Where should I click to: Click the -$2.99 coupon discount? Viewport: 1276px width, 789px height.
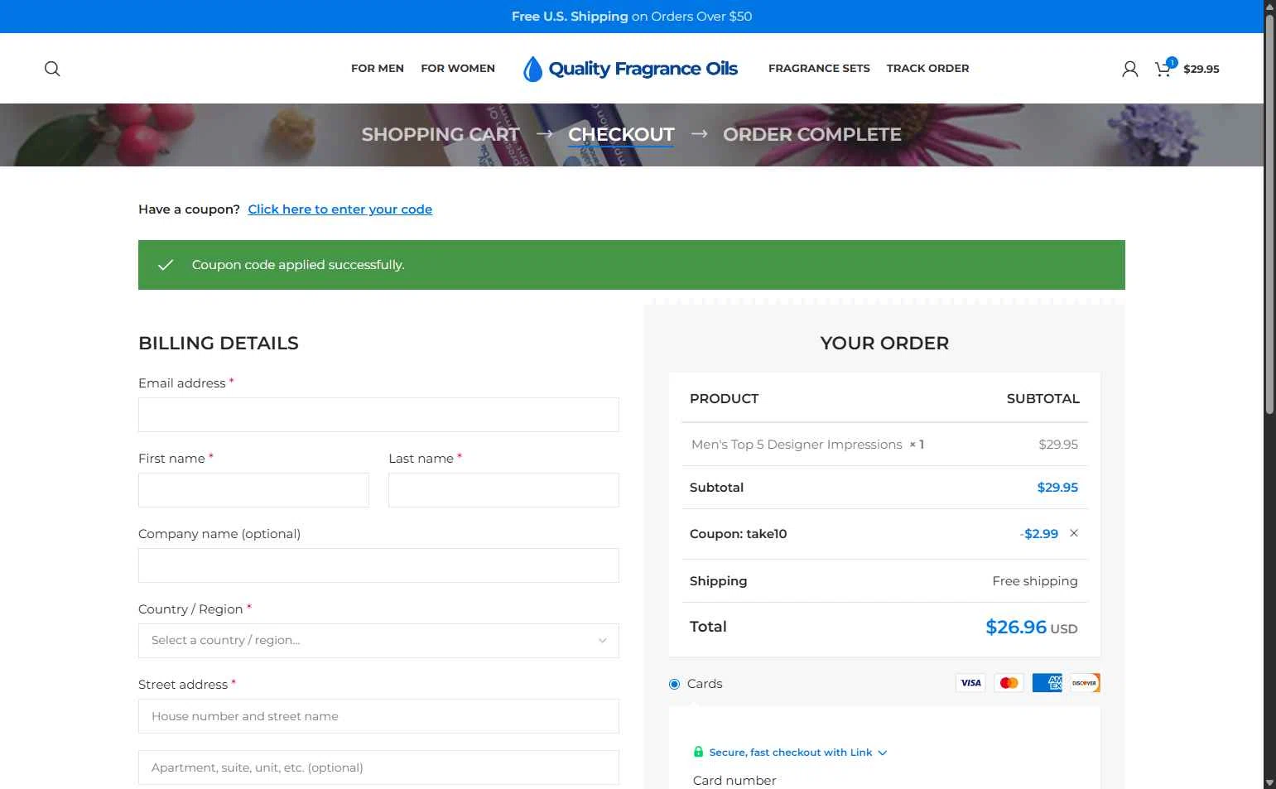[x=1039, y=534]
